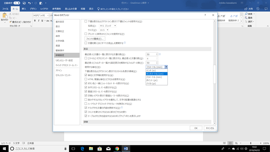Click the Word Options vertical scrollbar thumb
The height and width of the screenshot is (152, 270).
coord(215,74)
